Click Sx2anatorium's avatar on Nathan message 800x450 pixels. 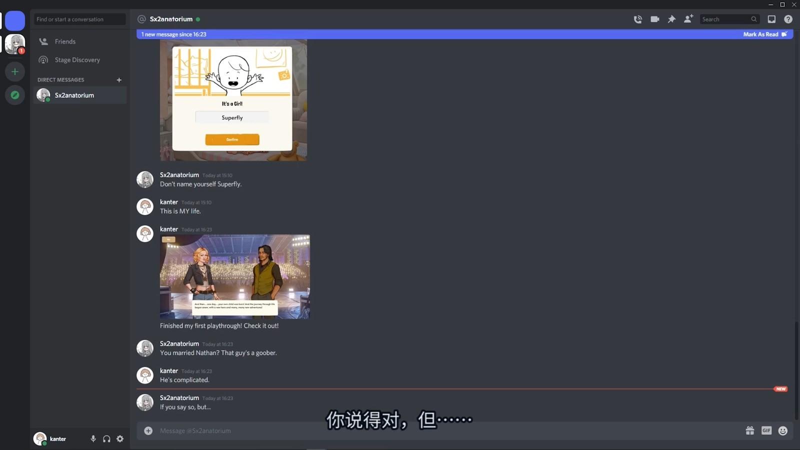coord(145,348)
